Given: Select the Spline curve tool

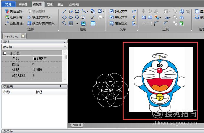Looking at the screenshot, I should point(64,23).
